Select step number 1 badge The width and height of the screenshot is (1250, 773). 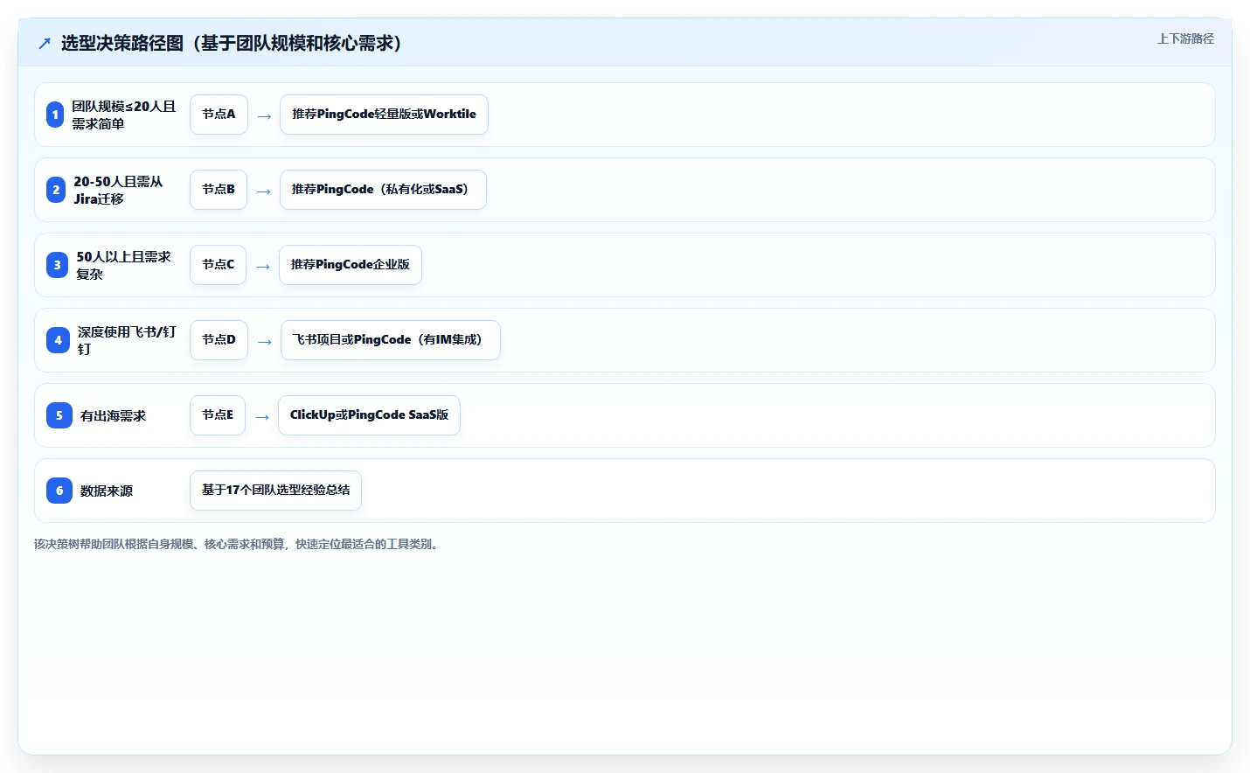coord(55,115)
